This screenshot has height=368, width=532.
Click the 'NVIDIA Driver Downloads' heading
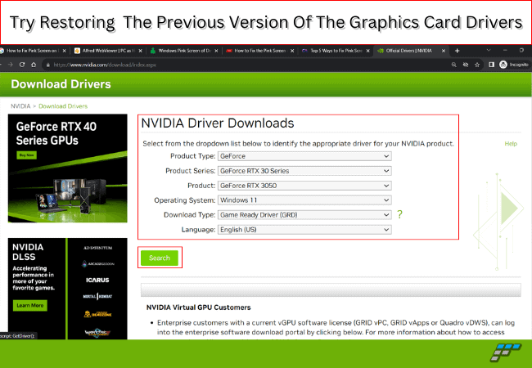pyautogui.click(x=218, y=123)
